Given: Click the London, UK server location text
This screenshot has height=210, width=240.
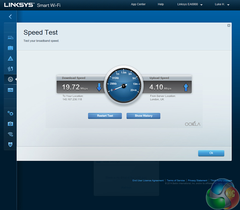Looking at the screenshot, I should point(157,100).
